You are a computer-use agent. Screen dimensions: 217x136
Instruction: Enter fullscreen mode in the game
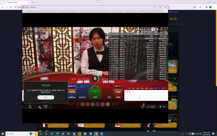(x=166, y=29)
